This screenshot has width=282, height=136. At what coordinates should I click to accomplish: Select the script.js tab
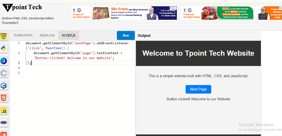click(69, 35)
